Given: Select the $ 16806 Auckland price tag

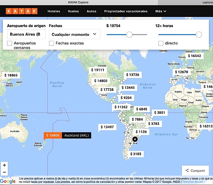Looking at the screenshot, I should coord(53,135).
